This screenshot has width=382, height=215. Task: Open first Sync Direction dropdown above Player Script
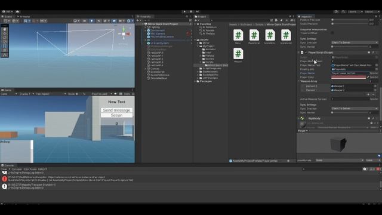click(355, 42)
